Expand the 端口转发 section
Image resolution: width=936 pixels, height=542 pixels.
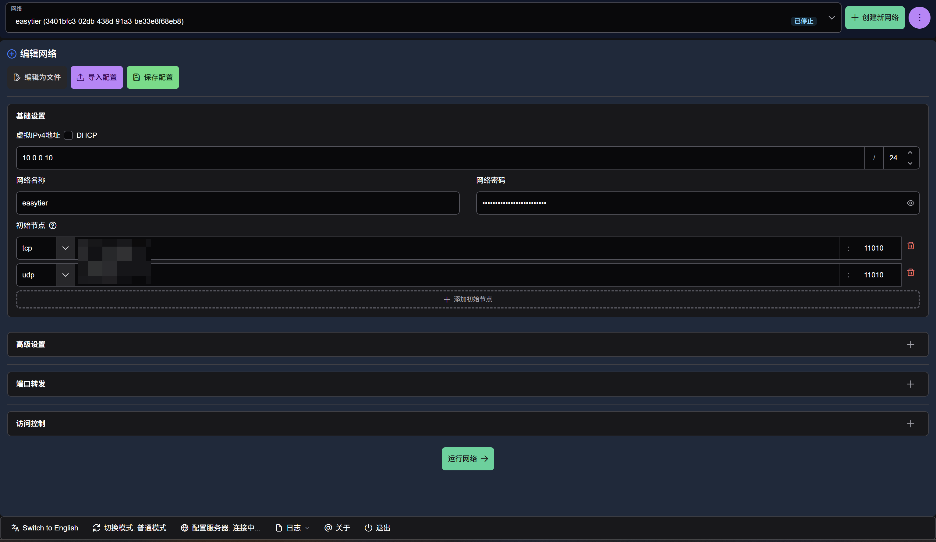click(x=910, y=384)
